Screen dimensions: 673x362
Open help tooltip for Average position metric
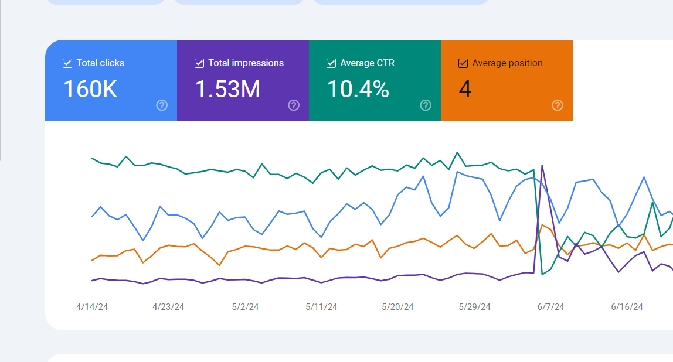(x=556, y=106)
